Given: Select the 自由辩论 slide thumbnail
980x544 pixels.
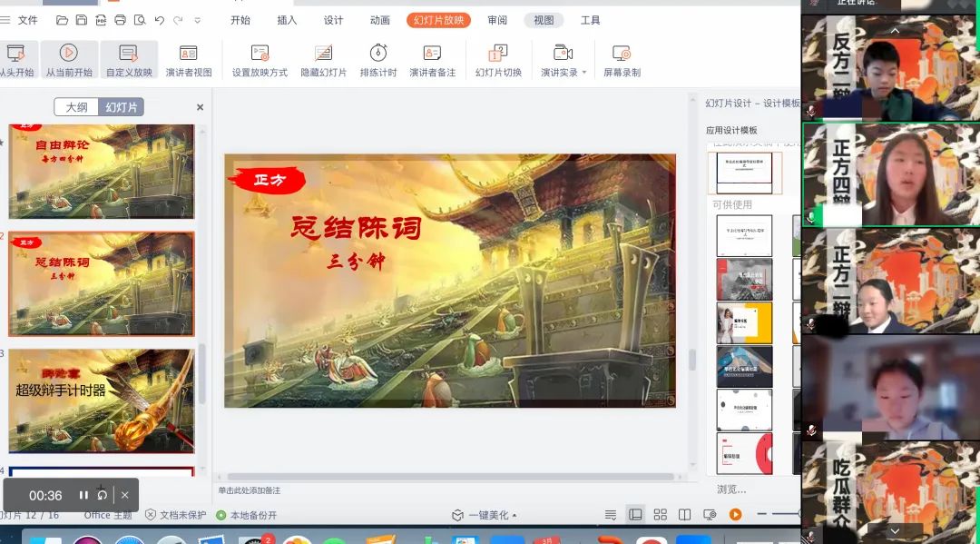Looking at the screenshot, I should pos(102,172).
